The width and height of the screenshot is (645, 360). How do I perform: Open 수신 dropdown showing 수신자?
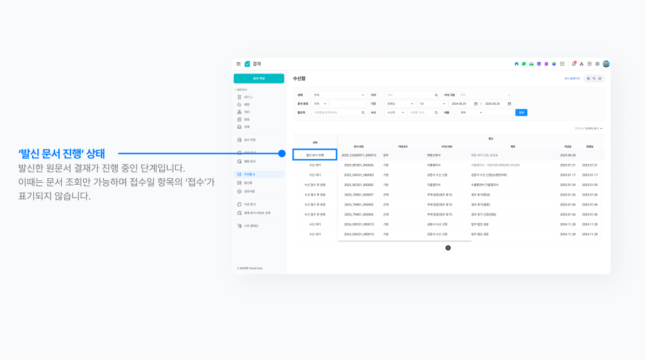click(x=395, y=112)
